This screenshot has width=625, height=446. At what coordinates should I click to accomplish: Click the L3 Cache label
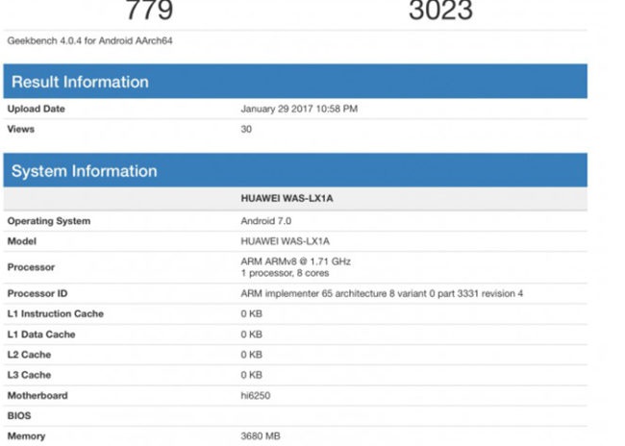(x=29, y=375)
